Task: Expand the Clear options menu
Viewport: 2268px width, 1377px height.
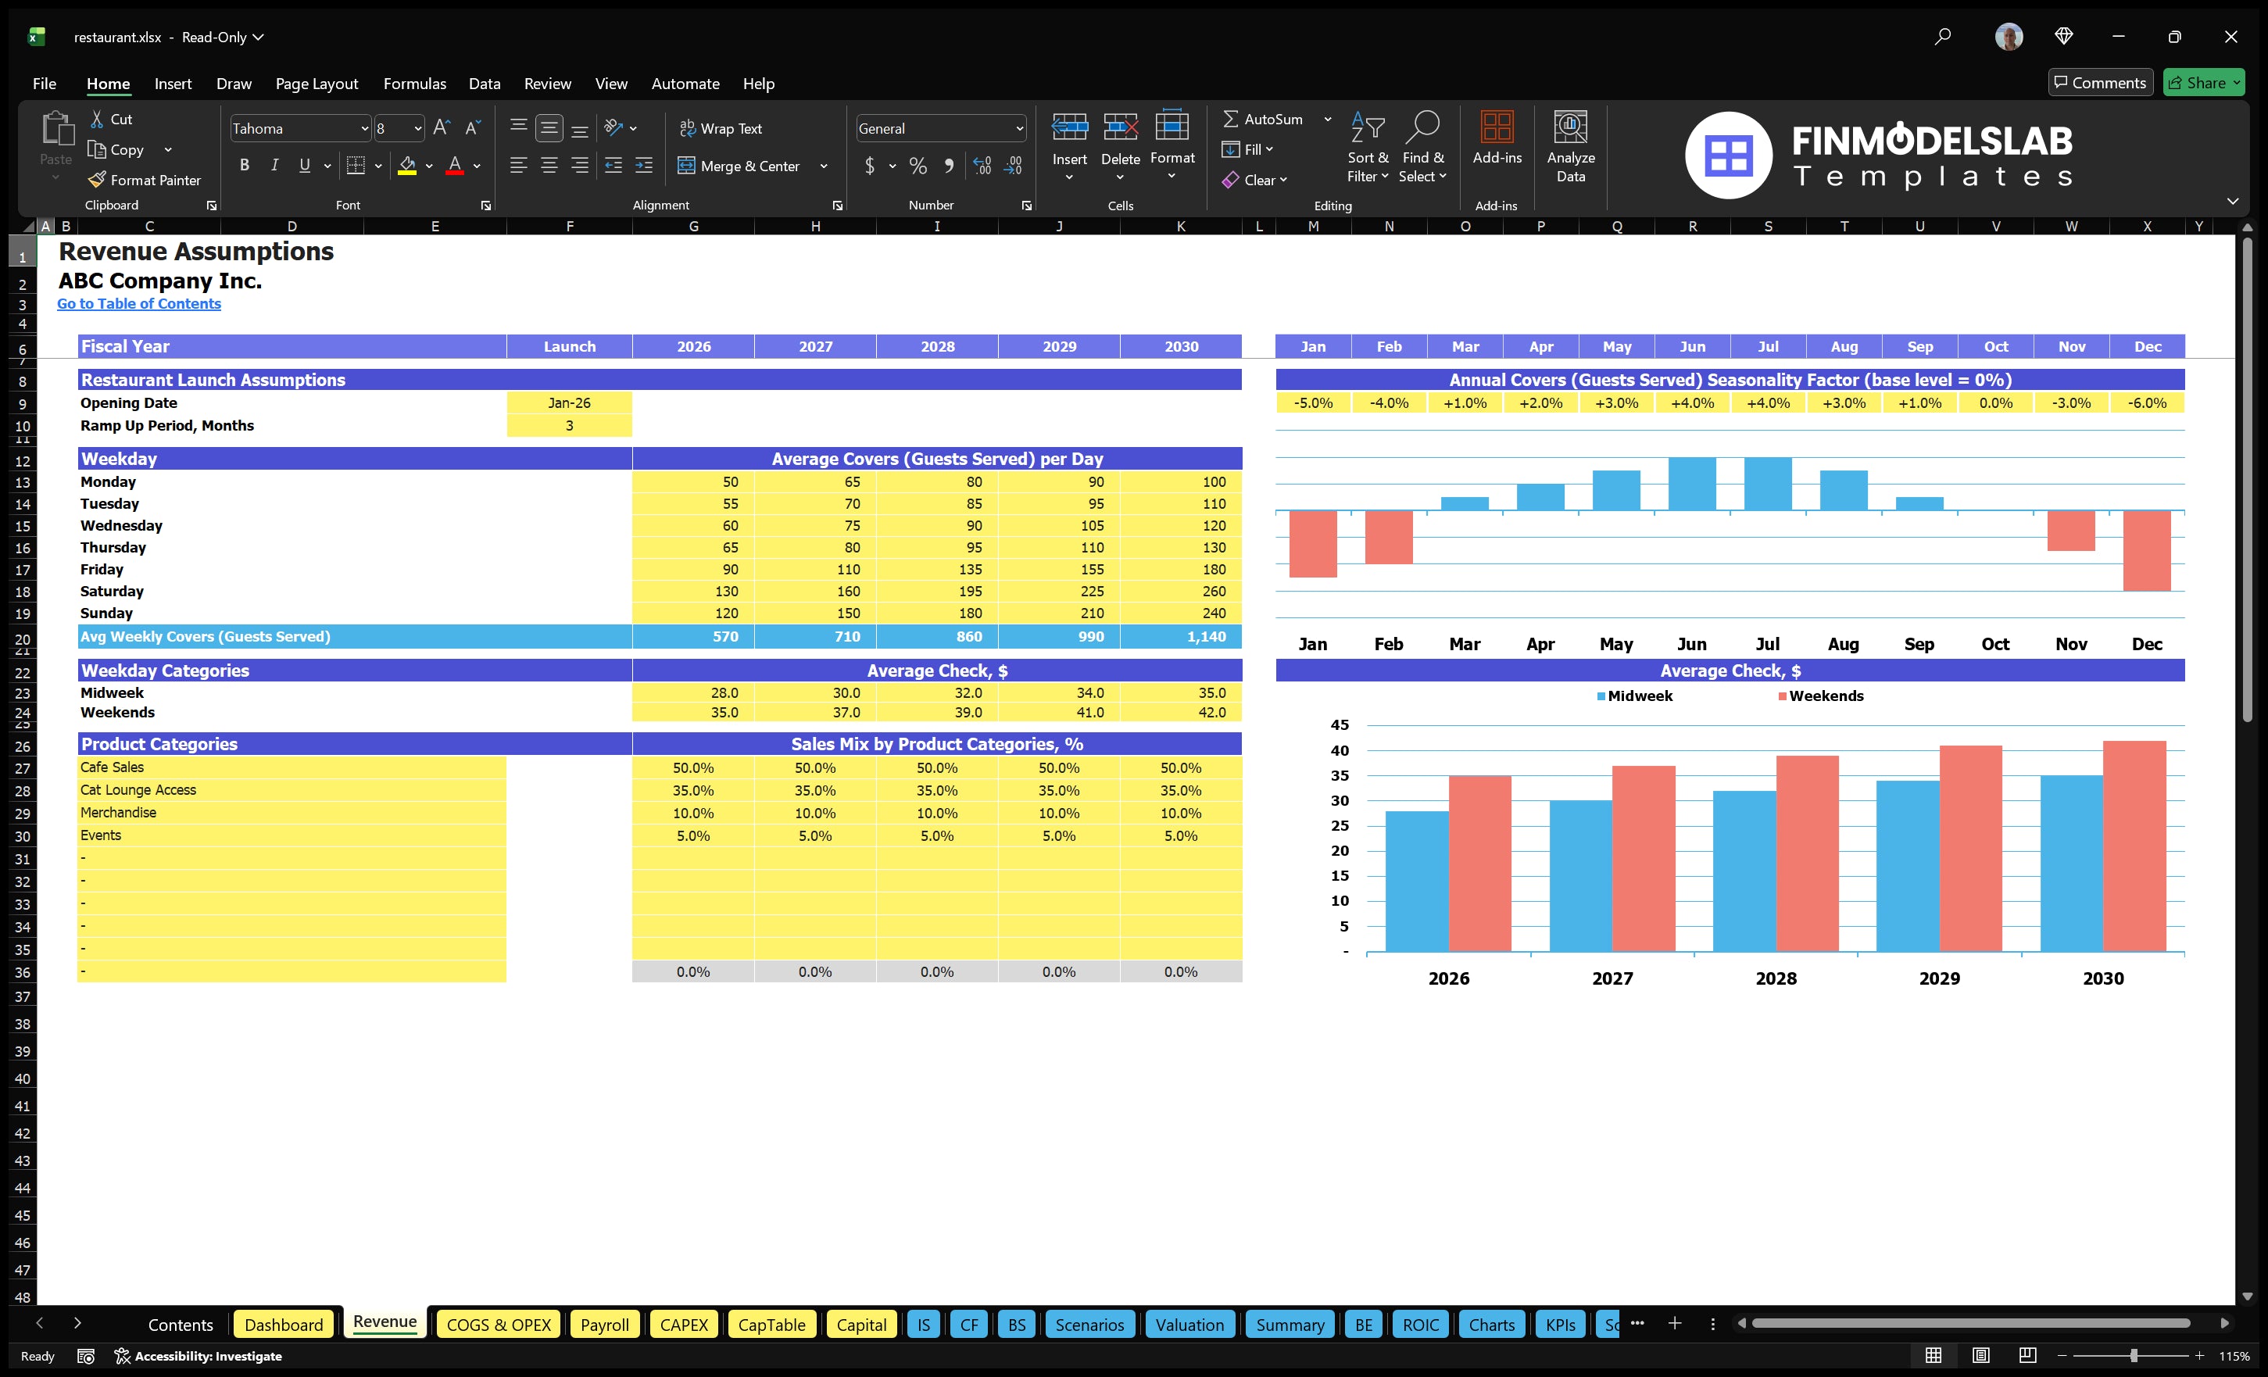Action: (1285, 180)
